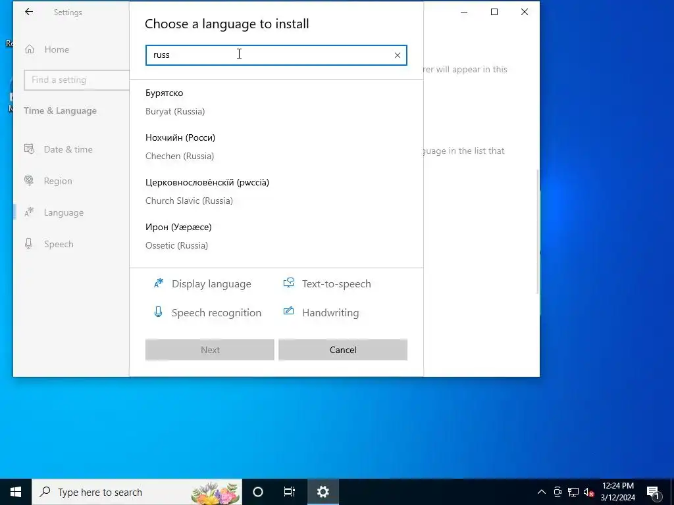This screenshot has height=505, width=674.
Task: Click the Handwriting pen icon
Action: click(x=288, y=311)
